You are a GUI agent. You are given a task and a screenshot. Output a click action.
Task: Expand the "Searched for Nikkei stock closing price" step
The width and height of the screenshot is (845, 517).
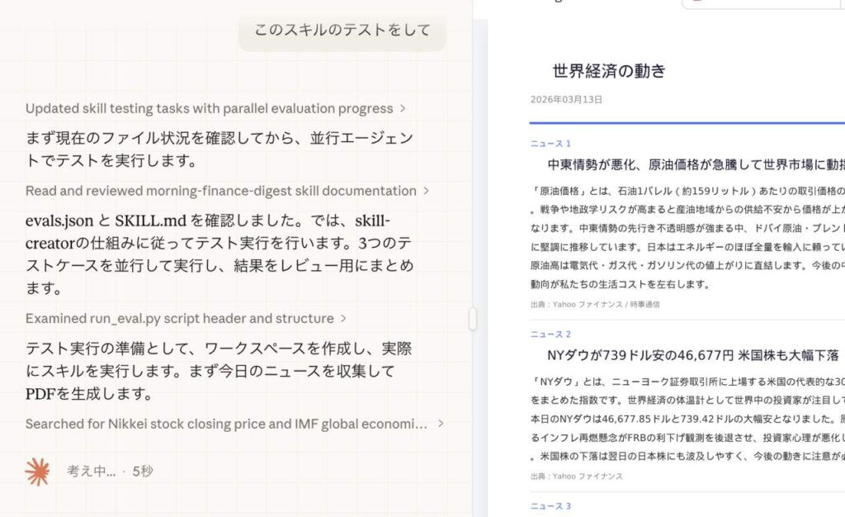pyautogui.click(x=441, y=424)
